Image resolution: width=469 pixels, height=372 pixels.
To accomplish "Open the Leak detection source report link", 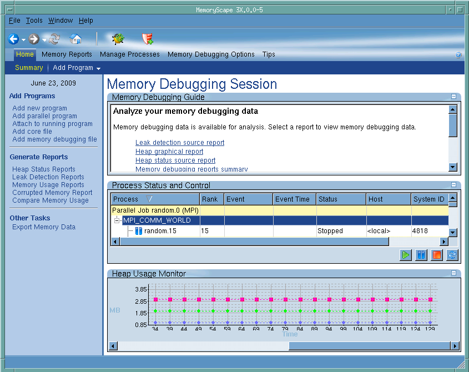I will click(x=180, y=143).
